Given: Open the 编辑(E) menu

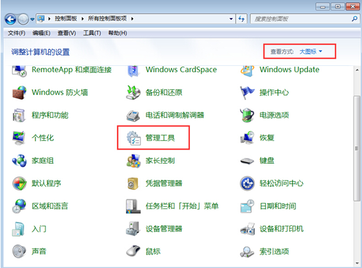Looking at the screenshot, I should tap(41, 33).
